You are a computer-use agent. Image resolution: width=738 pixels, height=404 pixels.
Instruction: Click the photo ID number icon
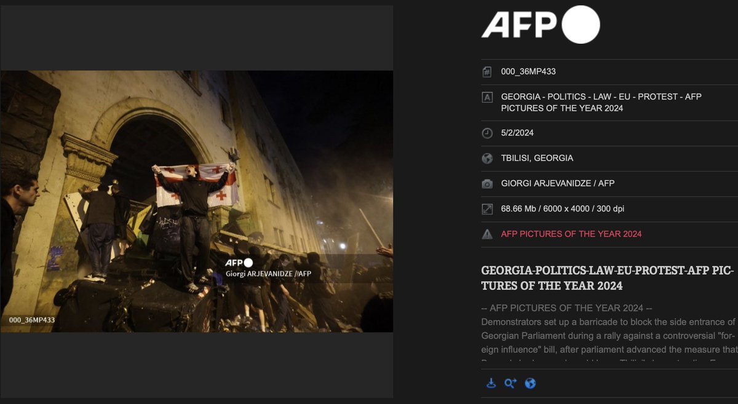tap(486, 71)
